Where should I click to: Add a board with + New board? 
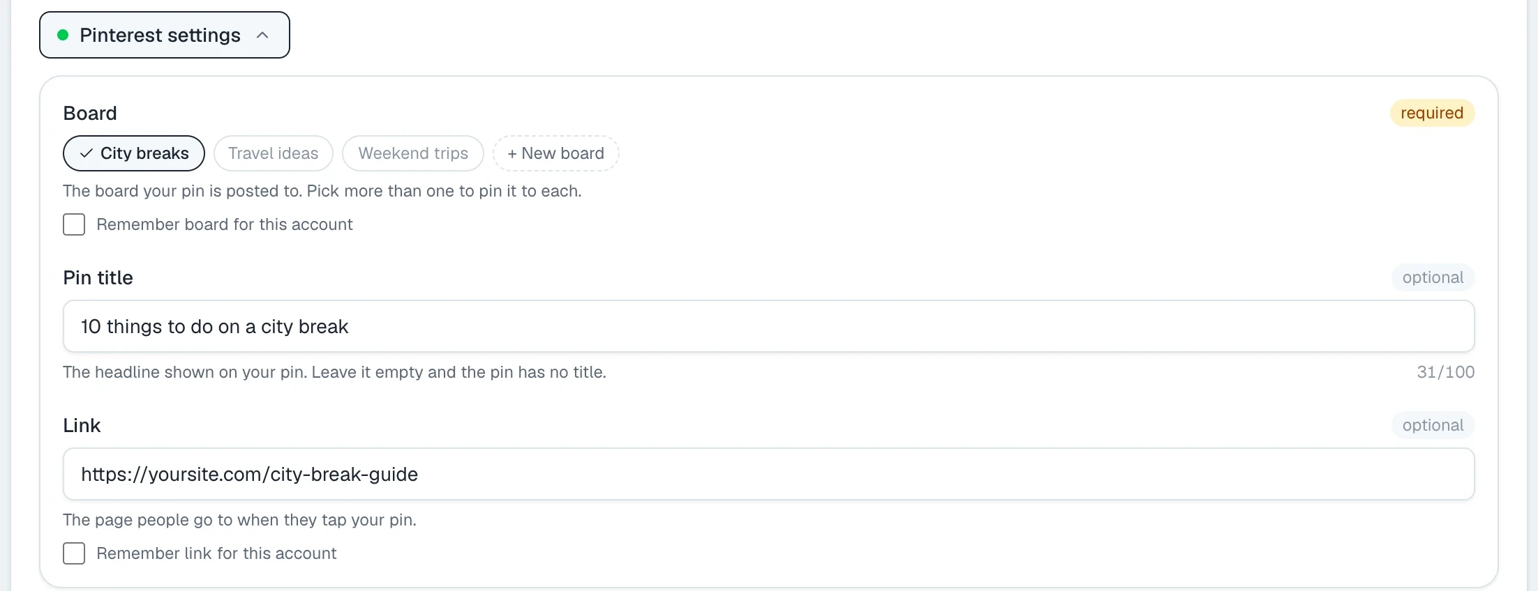pos(555,153)
